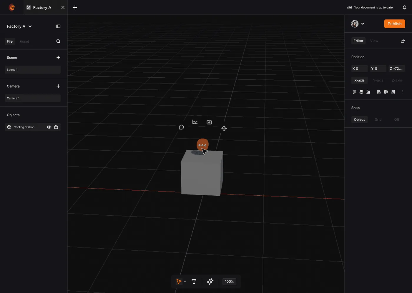Expand the user account chevron
The height and width of the screenshot is (293, 412).
[363, 24]
